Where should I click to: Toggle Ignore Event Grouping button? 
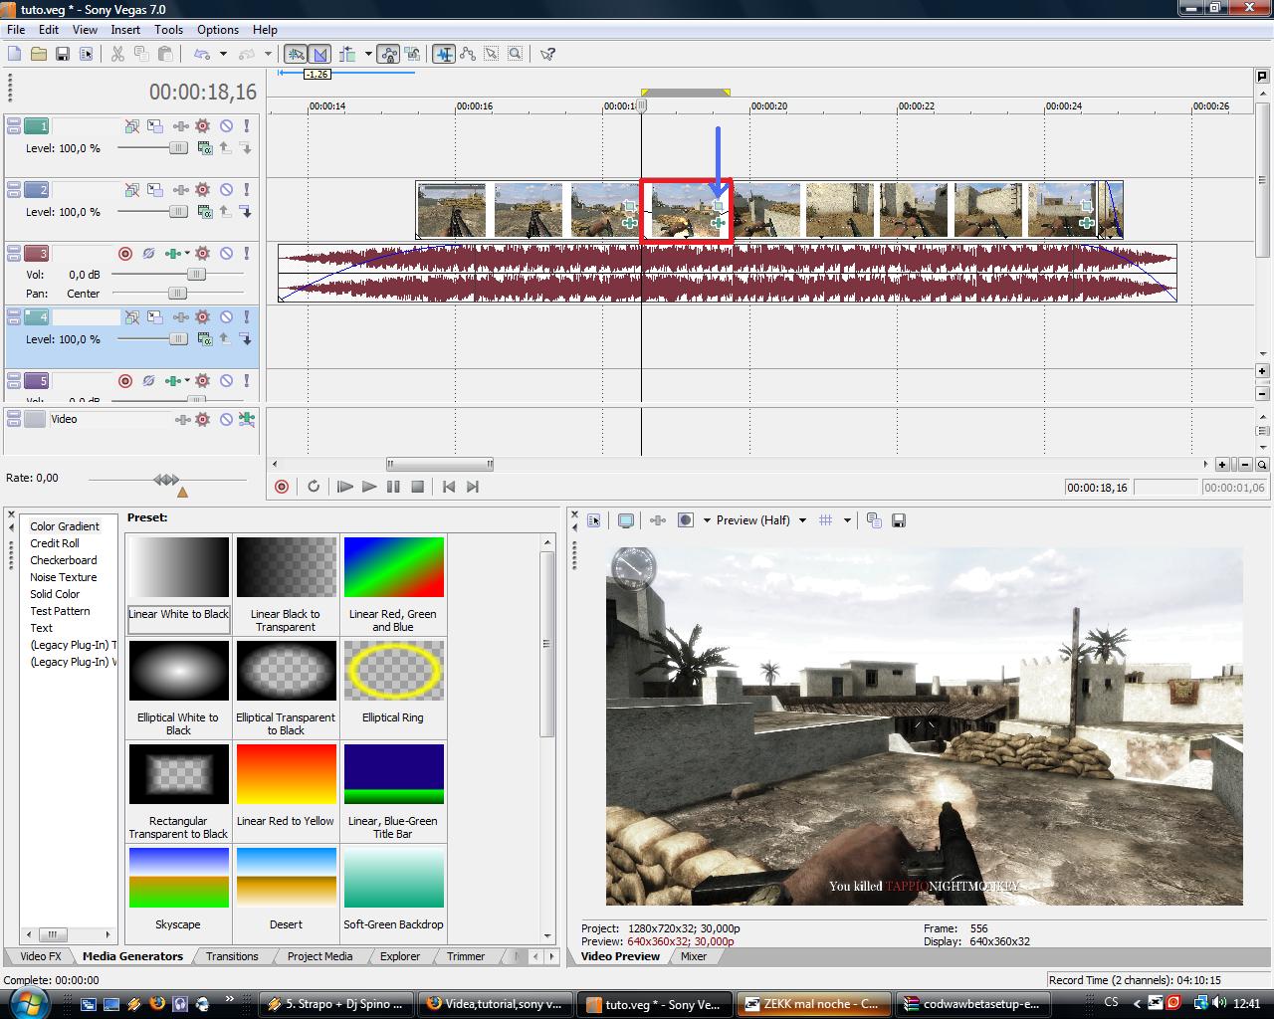point(412,54)
